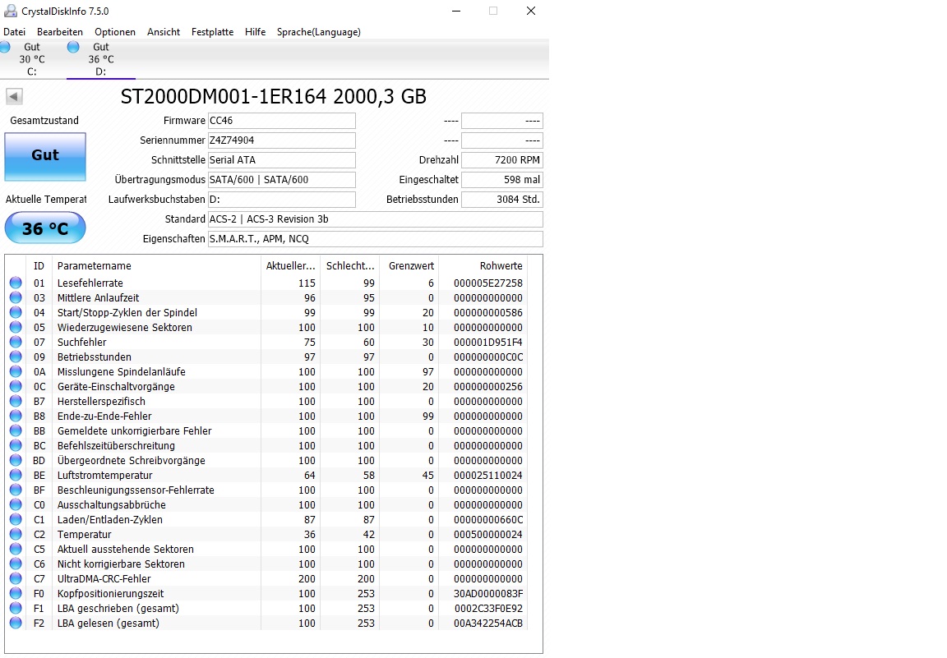
Task: Open the Bearbeiten menu
Action: tap(60, 32)
